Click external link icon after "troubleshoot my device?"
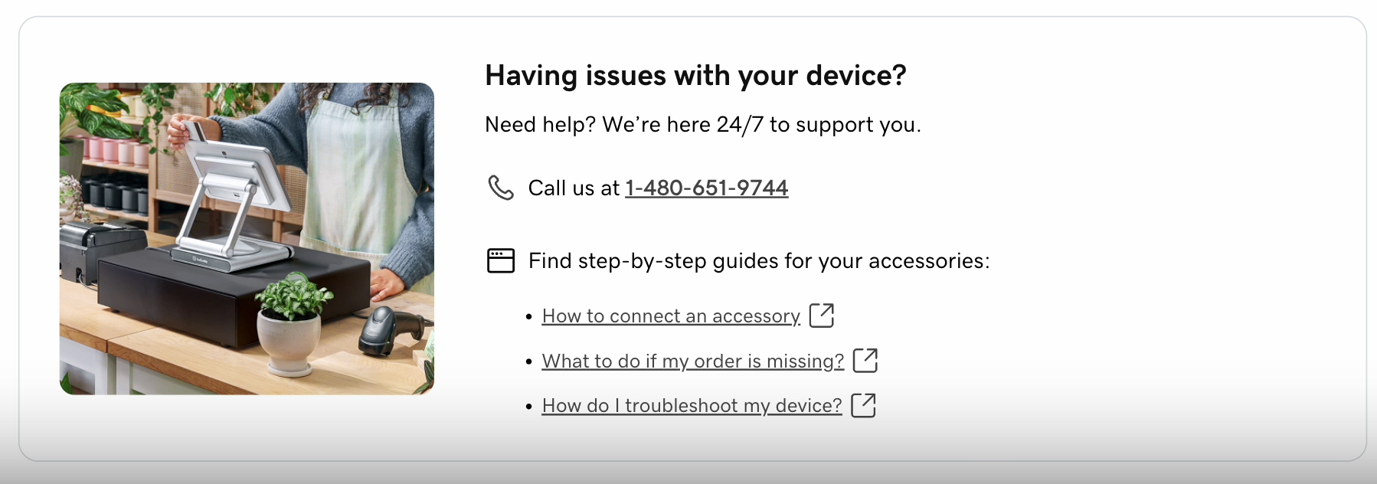This screenshot has height=484, width=1377. tap(864, 405)
